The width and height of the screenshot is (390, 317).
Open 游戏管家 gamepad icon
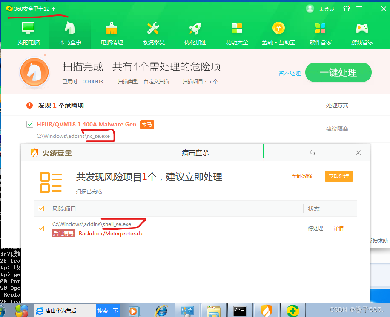(362, 34)
